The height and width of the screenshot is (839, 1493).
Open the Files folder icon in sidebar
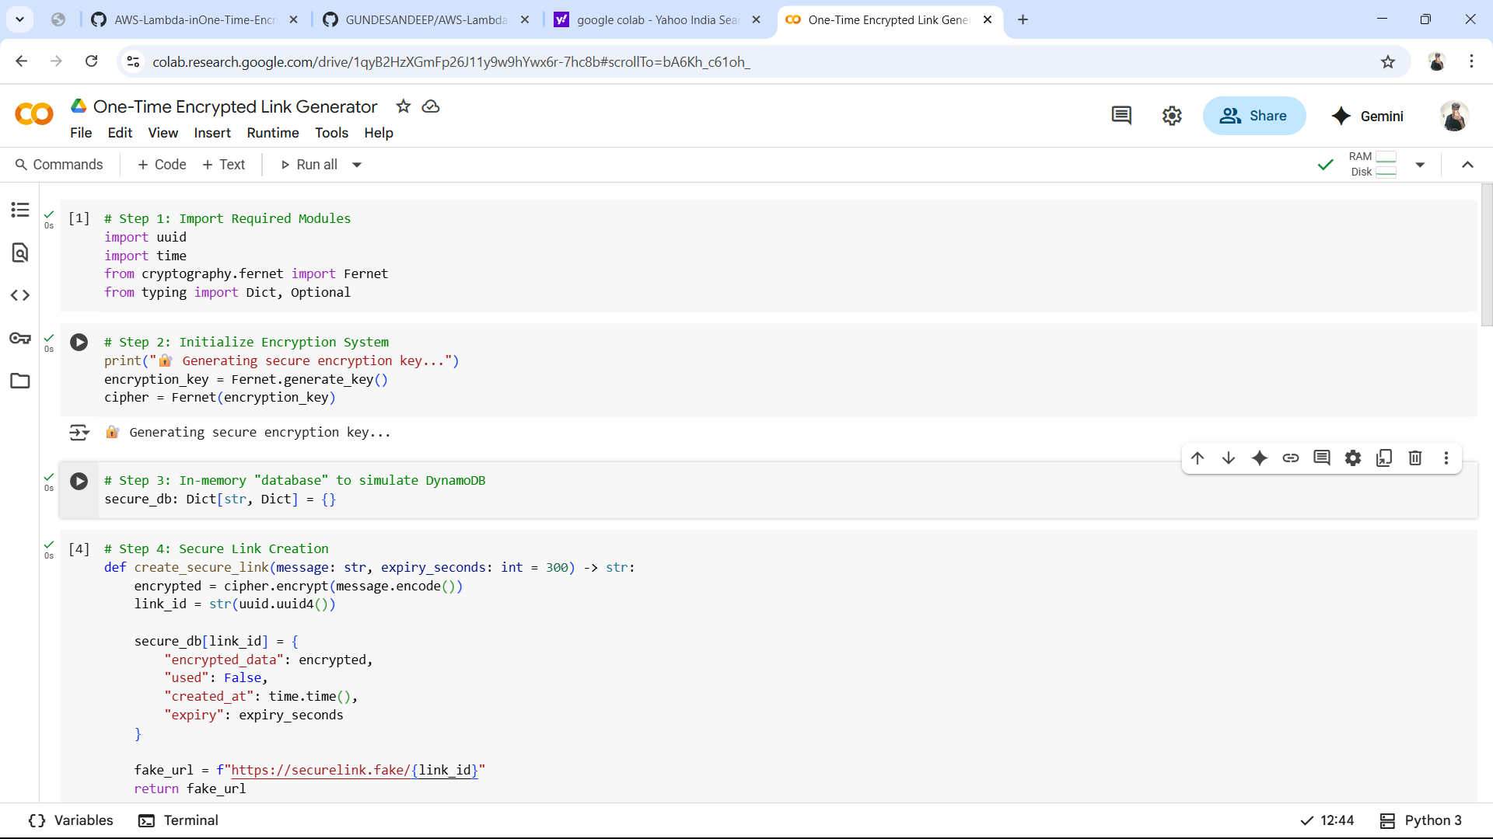[x=20, y=381]
